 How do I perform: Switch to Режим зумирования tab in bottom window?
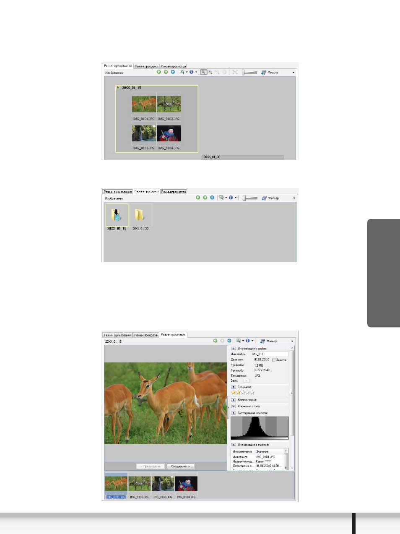(117, 335)
